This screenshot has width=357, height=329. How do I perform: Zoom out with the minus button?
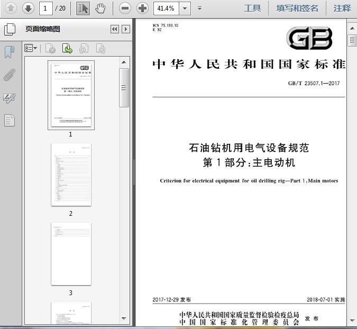click(125, 8)
